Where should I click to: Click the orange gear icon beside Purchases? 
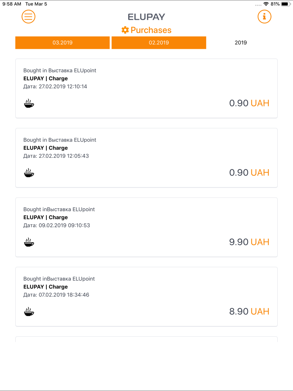tap(125, 30)
